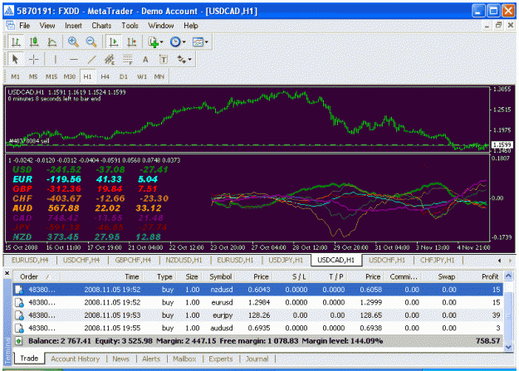Viewport: 519px width, 371px height.
Task: Open the Journal tab
Action: tap(257, 359)
